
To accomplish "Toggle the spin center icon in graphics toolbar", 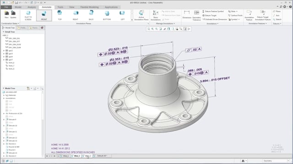I will pos(189,29).
